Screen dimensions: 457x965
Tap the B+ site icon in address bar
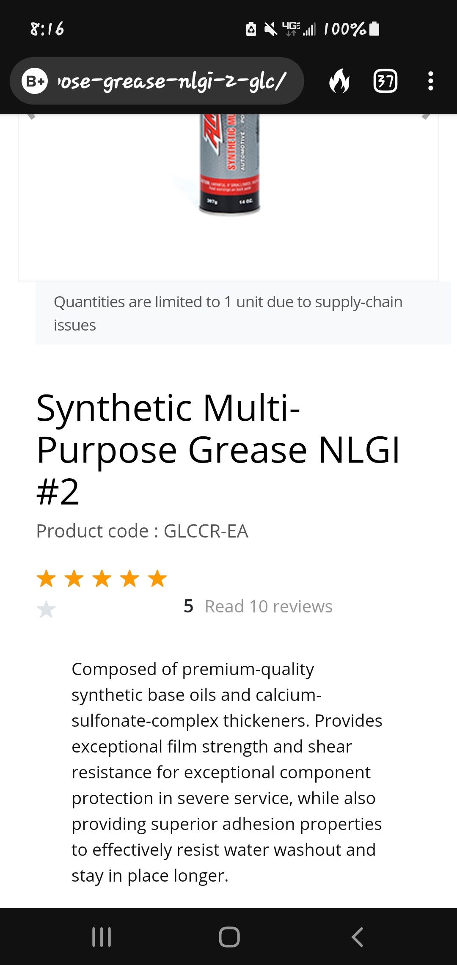click(x=35, y=81)
